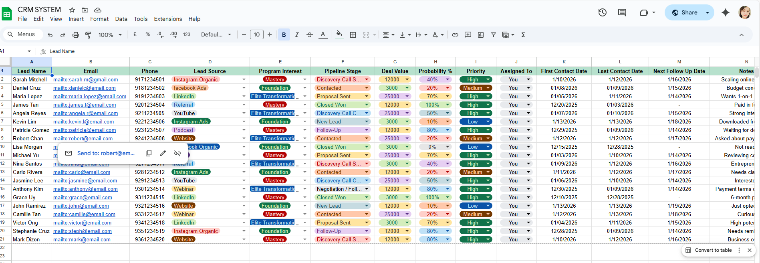Open the sarah.m@gmail.com mailto link

coord(86,79)
